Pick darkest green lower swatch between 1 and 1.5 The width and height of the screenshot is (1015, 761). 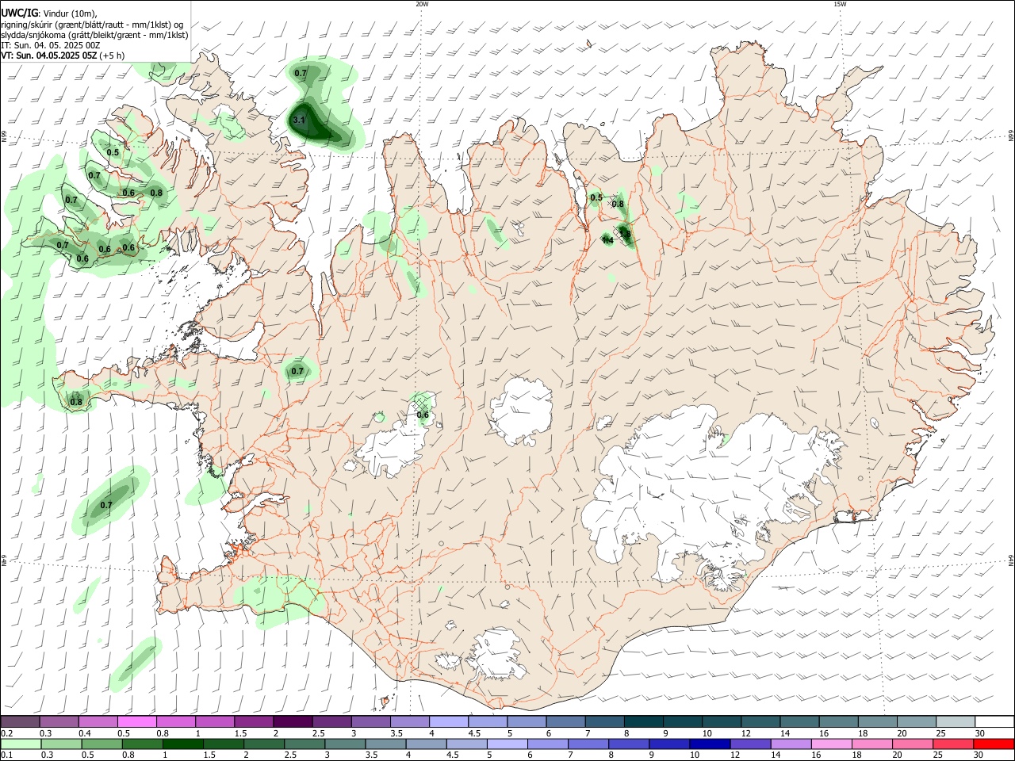(182, 744)
